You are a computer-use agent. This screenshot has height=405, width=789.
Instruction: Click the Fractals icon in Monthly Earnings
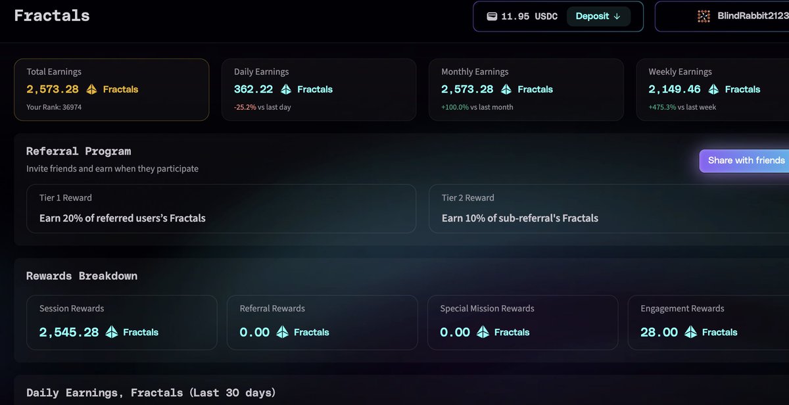coord(506,89)
